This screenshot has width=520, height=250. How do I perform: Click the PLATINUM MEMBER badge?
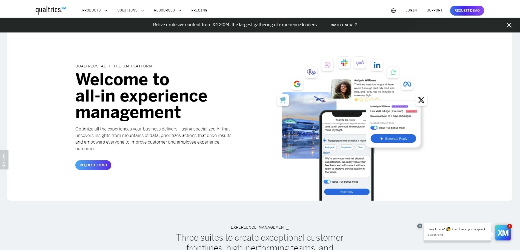(x=400, y=106)
